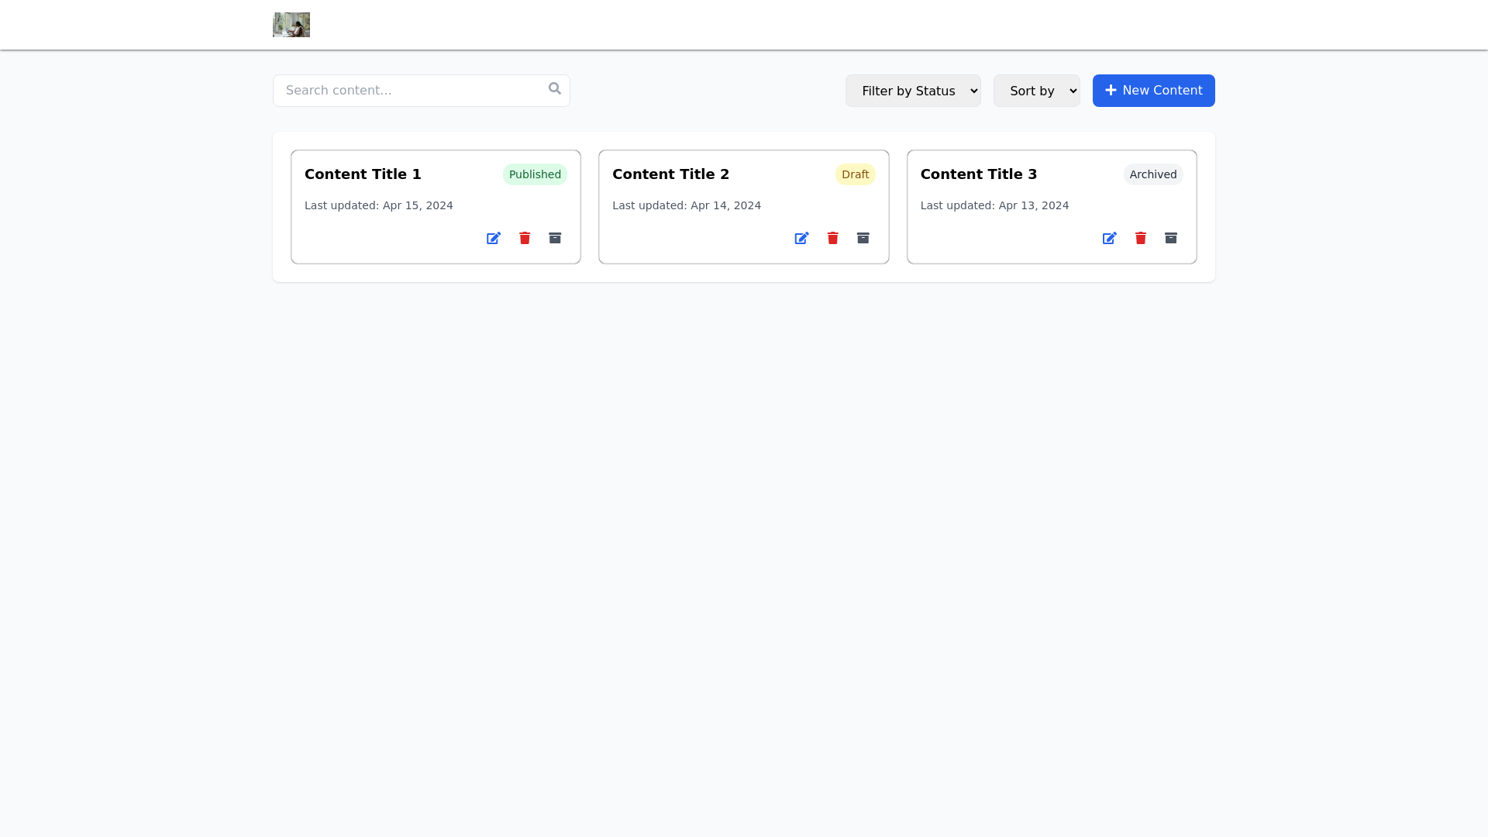The image size is (1488, 837).
Task: Archive Content Title 1 with the archive icon
Action: pyautogui.click(x=555, y=238)
